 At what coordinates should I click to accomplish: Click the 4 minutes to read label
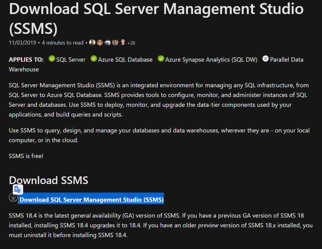(62, 43)
